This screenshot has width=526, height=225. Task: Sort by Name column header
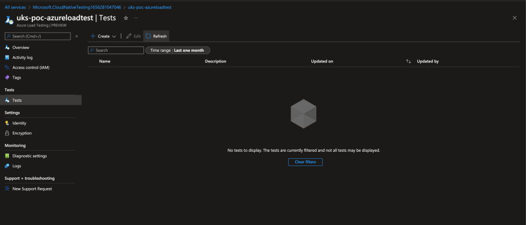click(105, 61)
